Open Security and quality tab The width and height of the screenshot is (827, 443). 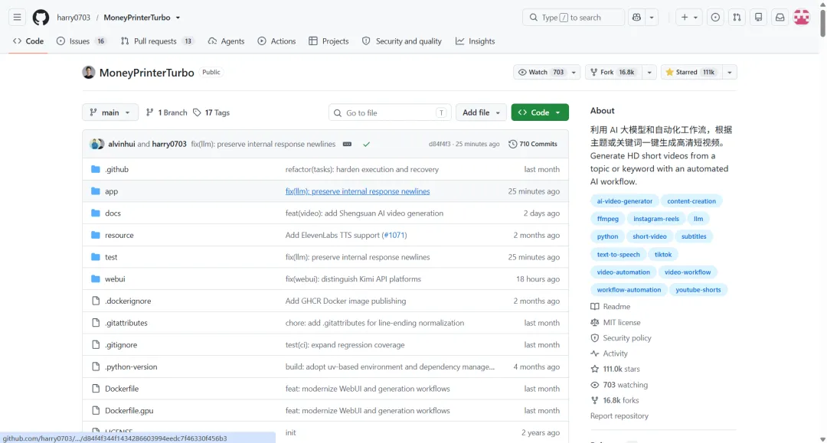[x=402, y=41]
